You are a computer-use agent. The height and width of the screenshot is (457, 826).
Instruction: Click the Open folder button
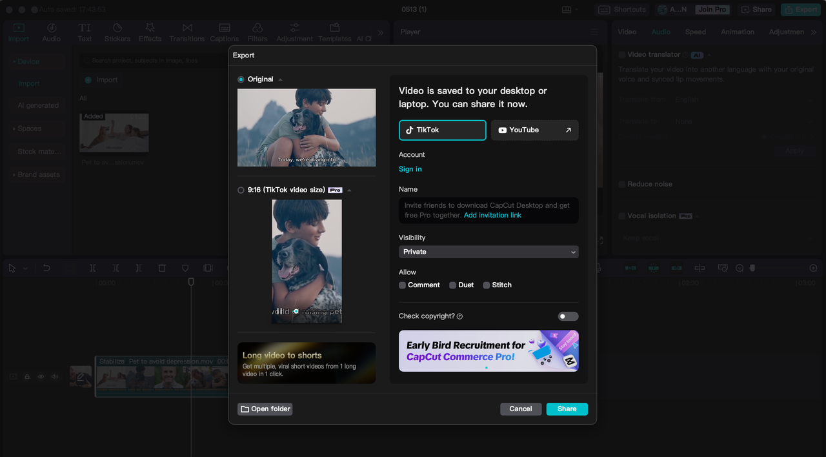[265, 409]
